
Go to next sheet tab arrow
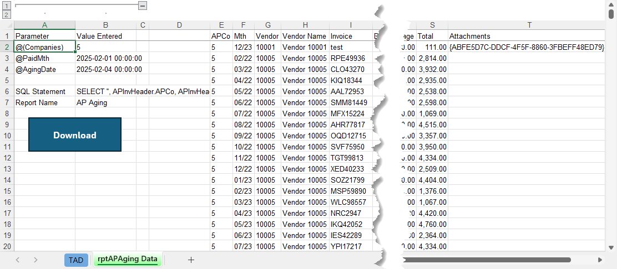click(36, 260)
